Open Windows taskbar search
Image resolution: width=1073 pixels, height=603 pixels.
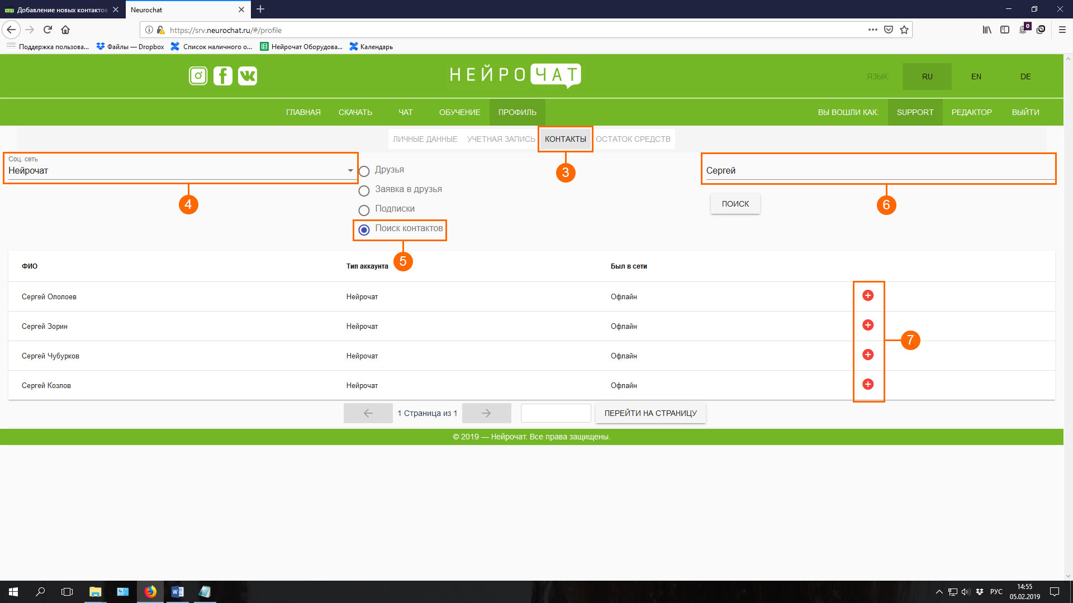coord(40,592)
